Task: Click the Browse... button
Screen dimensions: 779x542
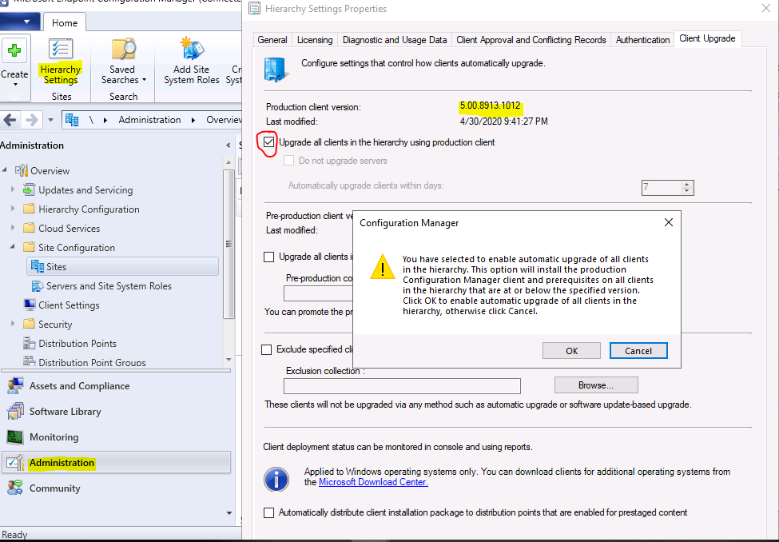Action: click(x=596, y=385)
